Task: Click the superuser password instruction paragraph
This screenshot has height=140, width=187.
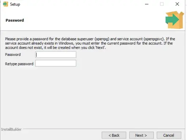Action: (90, 43)
